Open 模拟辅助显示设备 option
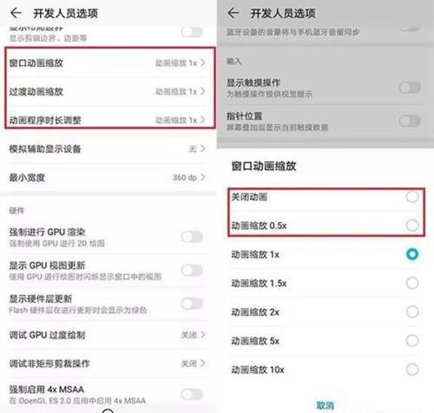The height and width of the screenshot is (413, 434). click(108, 149)
